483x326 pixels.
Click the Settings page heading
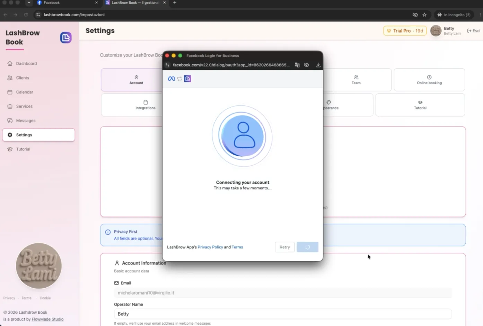(x=100, y=31)
